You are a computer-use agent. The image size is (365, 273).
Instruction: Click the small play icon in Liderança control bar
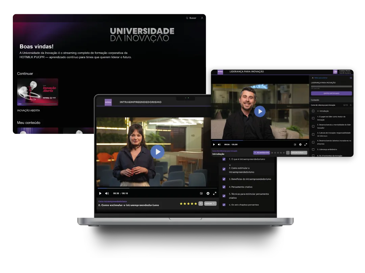pos(214,145)
